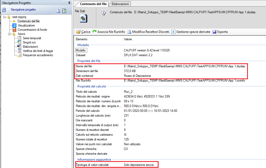The width and height of the screenshot is (266, 168).
Task: Open Concentrazioni di fondo node
Action: point(32,30)
